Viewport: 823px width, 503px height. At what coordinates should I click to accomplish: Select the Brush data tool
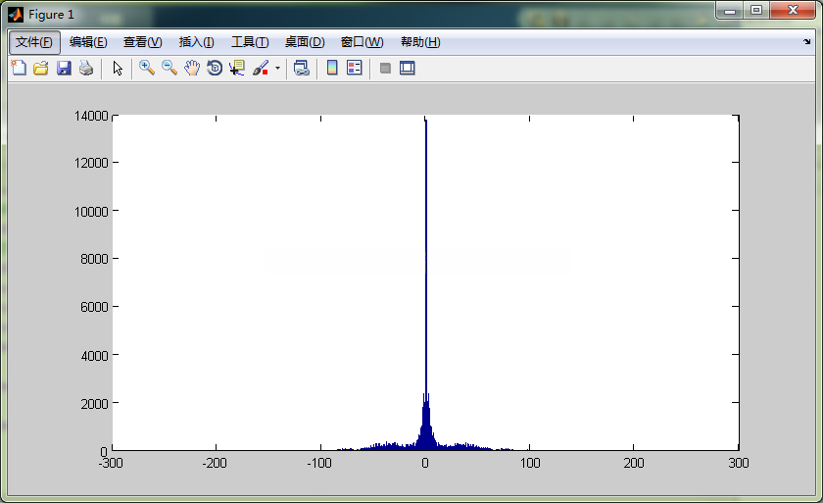pos(261,68)
